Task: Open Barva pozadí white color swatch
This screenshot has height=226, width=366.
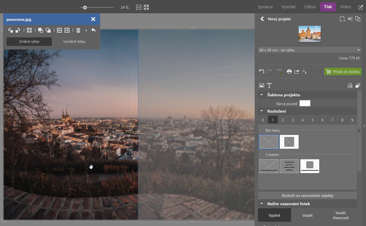Action: coord(305,103)
